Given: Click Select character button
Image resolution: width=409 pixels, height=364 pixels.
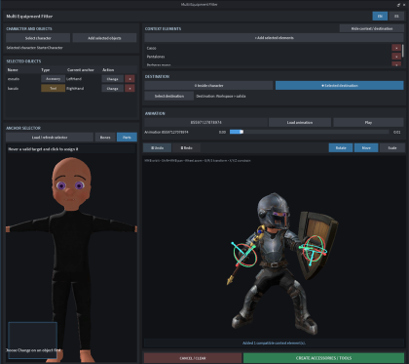Looking at the screenshot, I should [x=38, y=38].
